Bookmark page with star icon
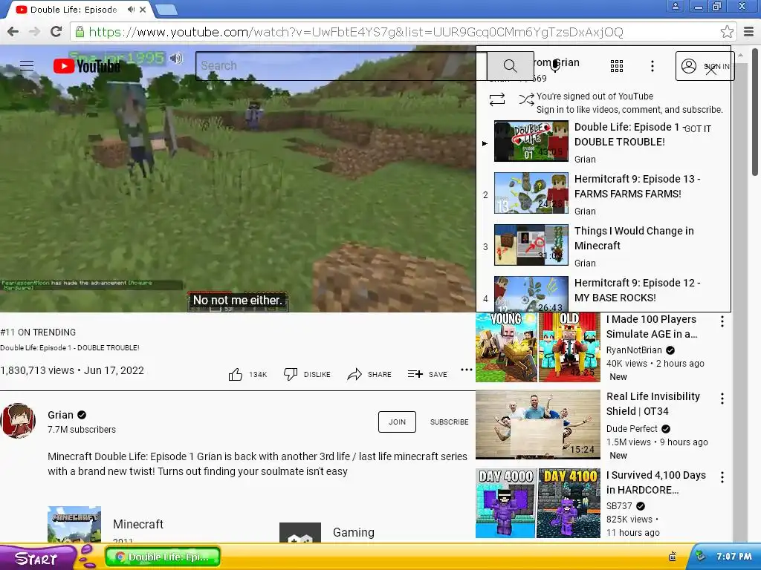761x570 pixels. (x=727, y=32)
